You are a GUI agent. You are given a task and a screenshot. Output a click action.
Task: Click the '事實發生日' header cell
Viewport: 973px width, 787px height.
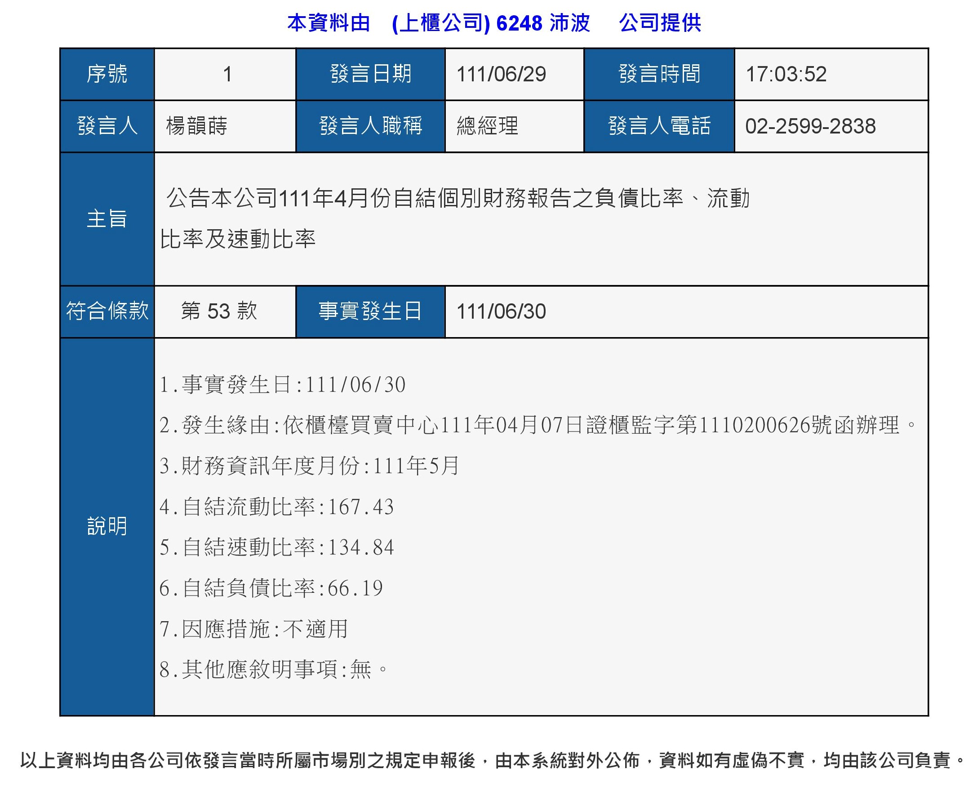pos(370,311)
